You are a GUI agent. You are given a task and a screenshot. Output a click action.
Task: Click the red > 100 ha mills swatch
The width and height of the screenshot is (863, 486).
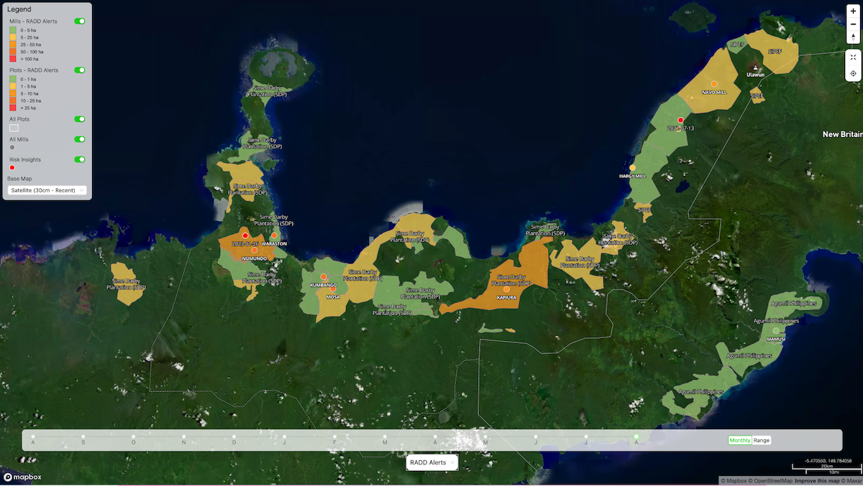pos(13,59)
